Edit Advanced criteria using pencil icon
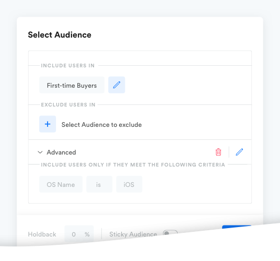 coord(239,152)
